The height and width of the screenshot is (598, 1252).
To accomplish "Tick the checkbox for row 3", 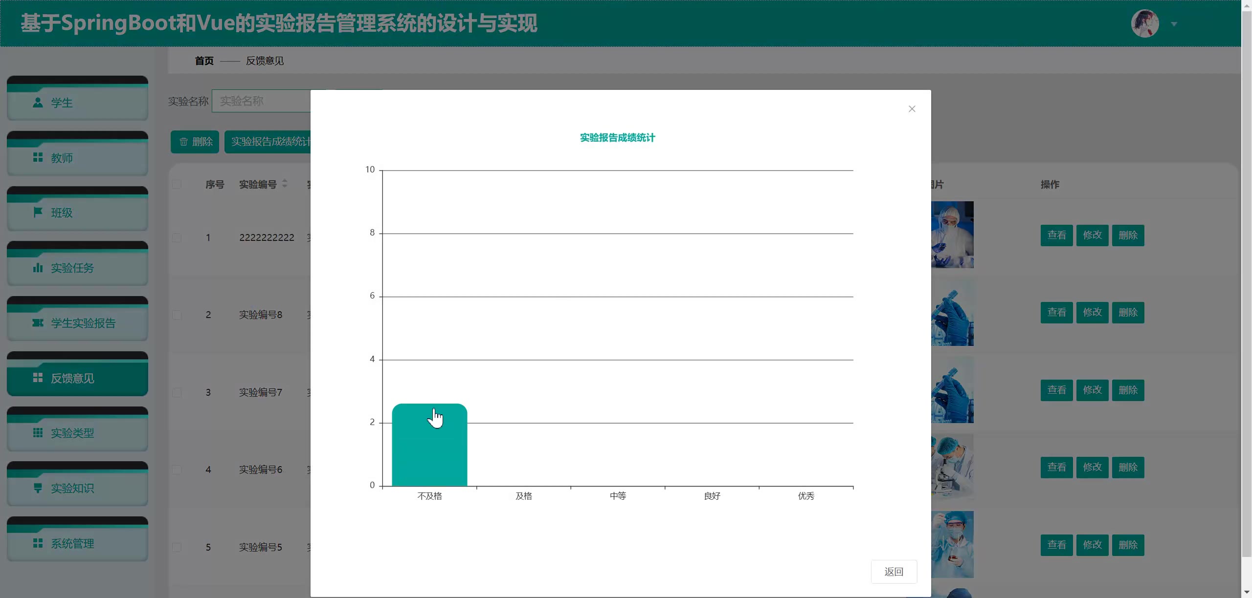I will click(177, 392).
